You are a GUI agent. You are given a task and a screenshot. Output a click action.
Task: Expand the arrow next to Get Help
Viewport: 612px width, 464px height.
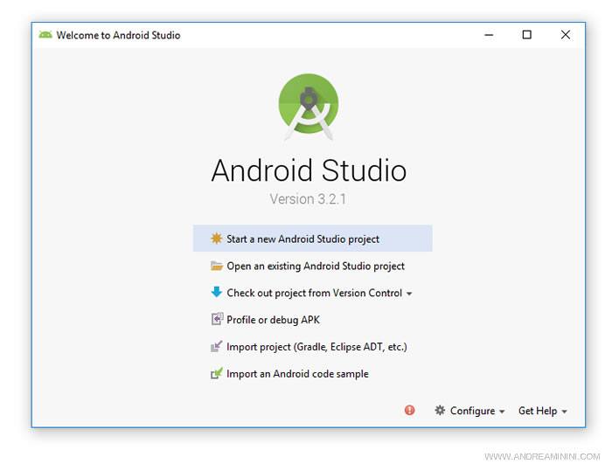tap(564, 412)
